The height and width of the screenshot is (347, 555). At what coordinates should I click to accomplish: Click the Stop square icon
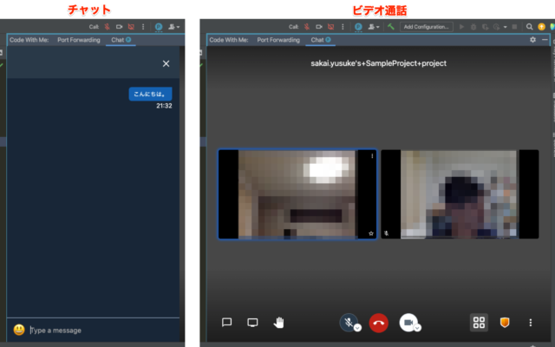[514, 27]
